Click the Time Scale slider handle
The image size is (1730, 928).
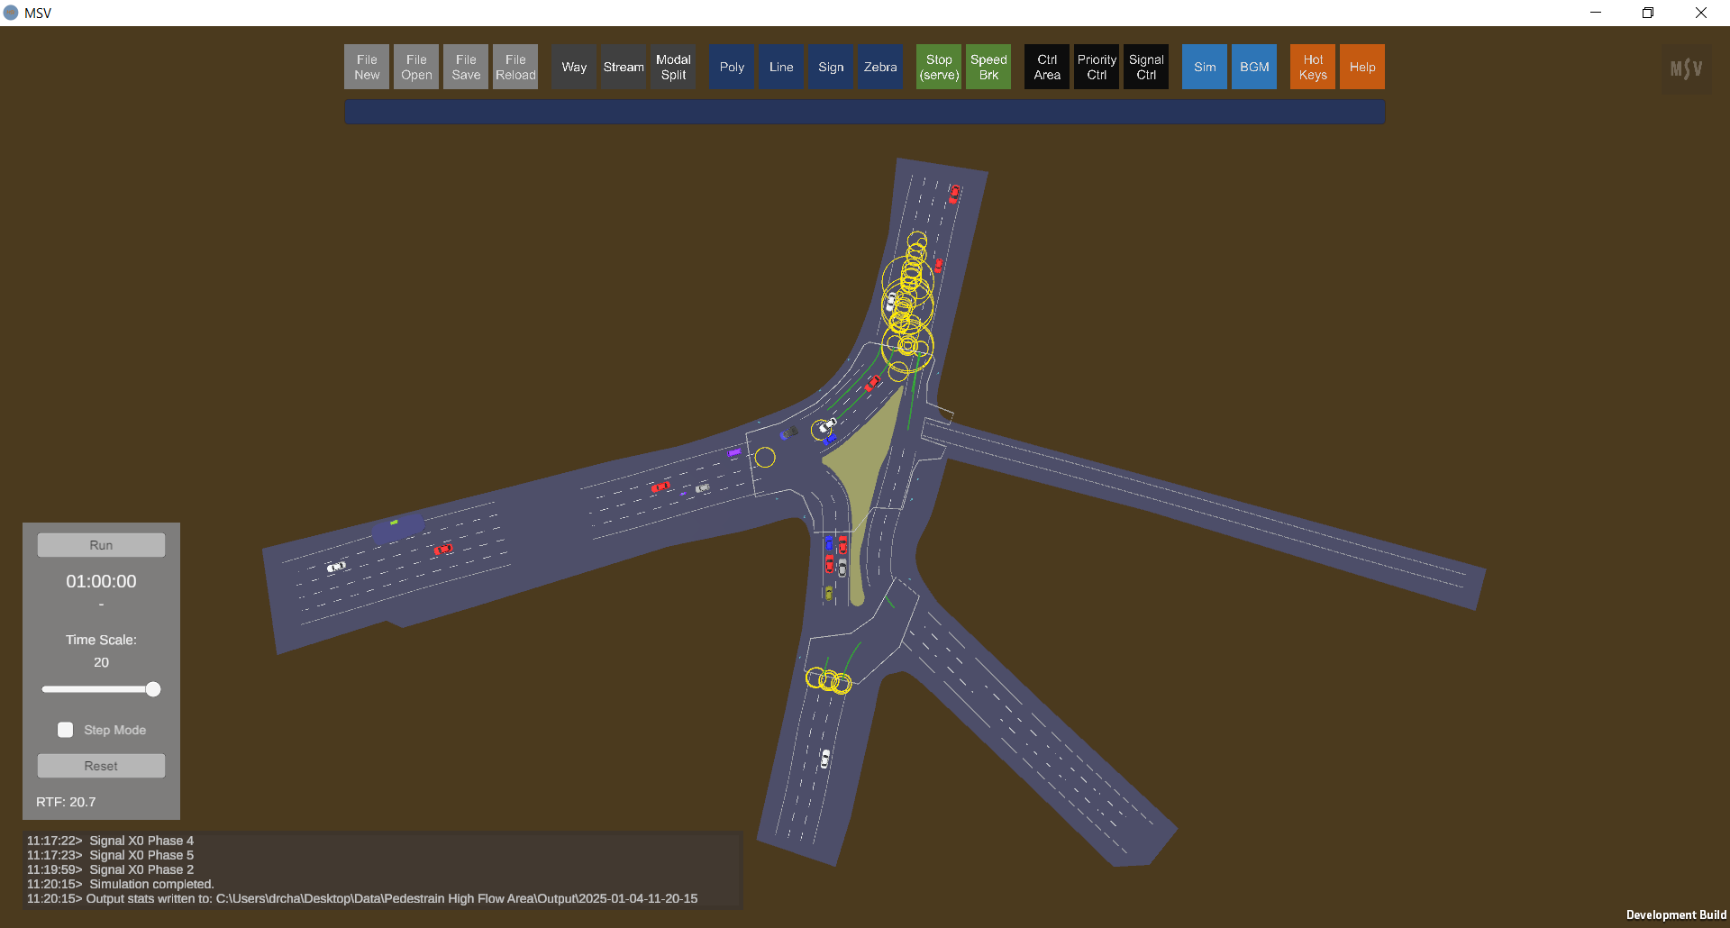pos(153,689)
